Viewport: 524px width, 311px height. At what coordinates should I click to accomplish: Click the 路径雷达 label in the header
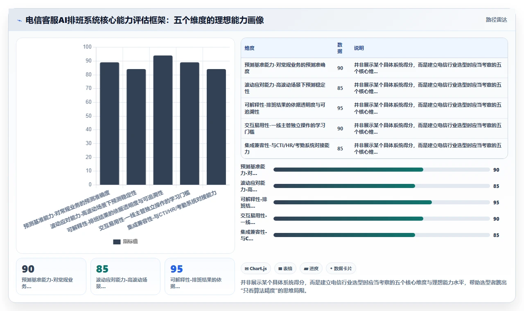coord(496,20)
